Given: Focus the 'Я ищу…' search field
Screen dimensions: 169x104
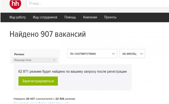Looking at the screenshot, I should [98, 4].
